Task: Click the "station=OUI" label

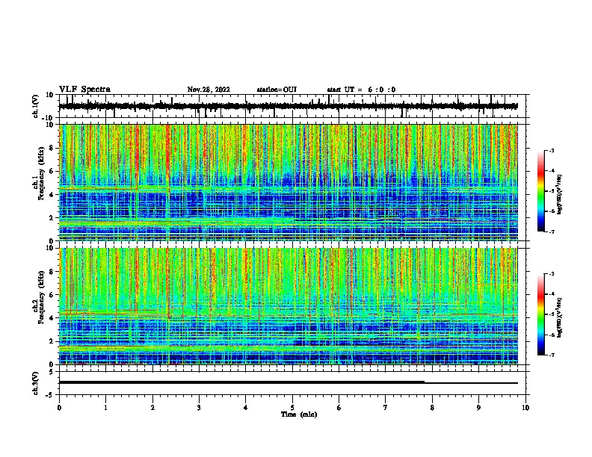Action: click(277, 90)
